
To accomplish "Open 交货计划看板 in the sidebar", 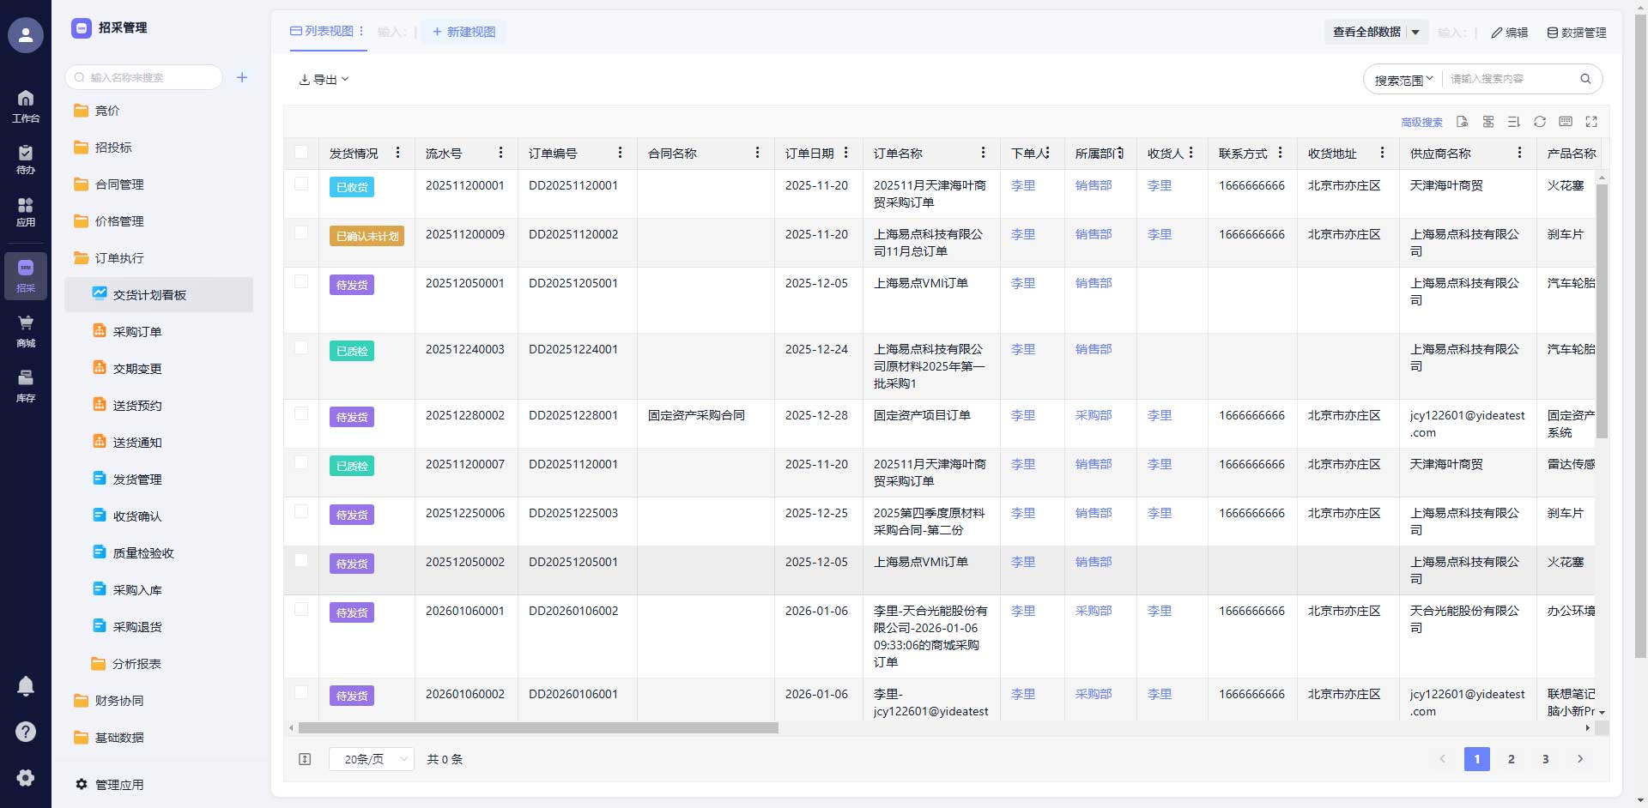I will [x=159, y=295].
